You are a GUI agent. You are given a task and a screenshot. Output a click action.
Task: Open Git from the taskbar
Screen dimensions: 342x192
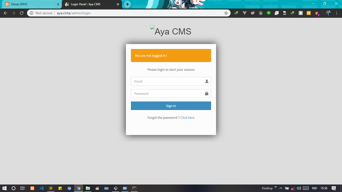click(116, 188)
